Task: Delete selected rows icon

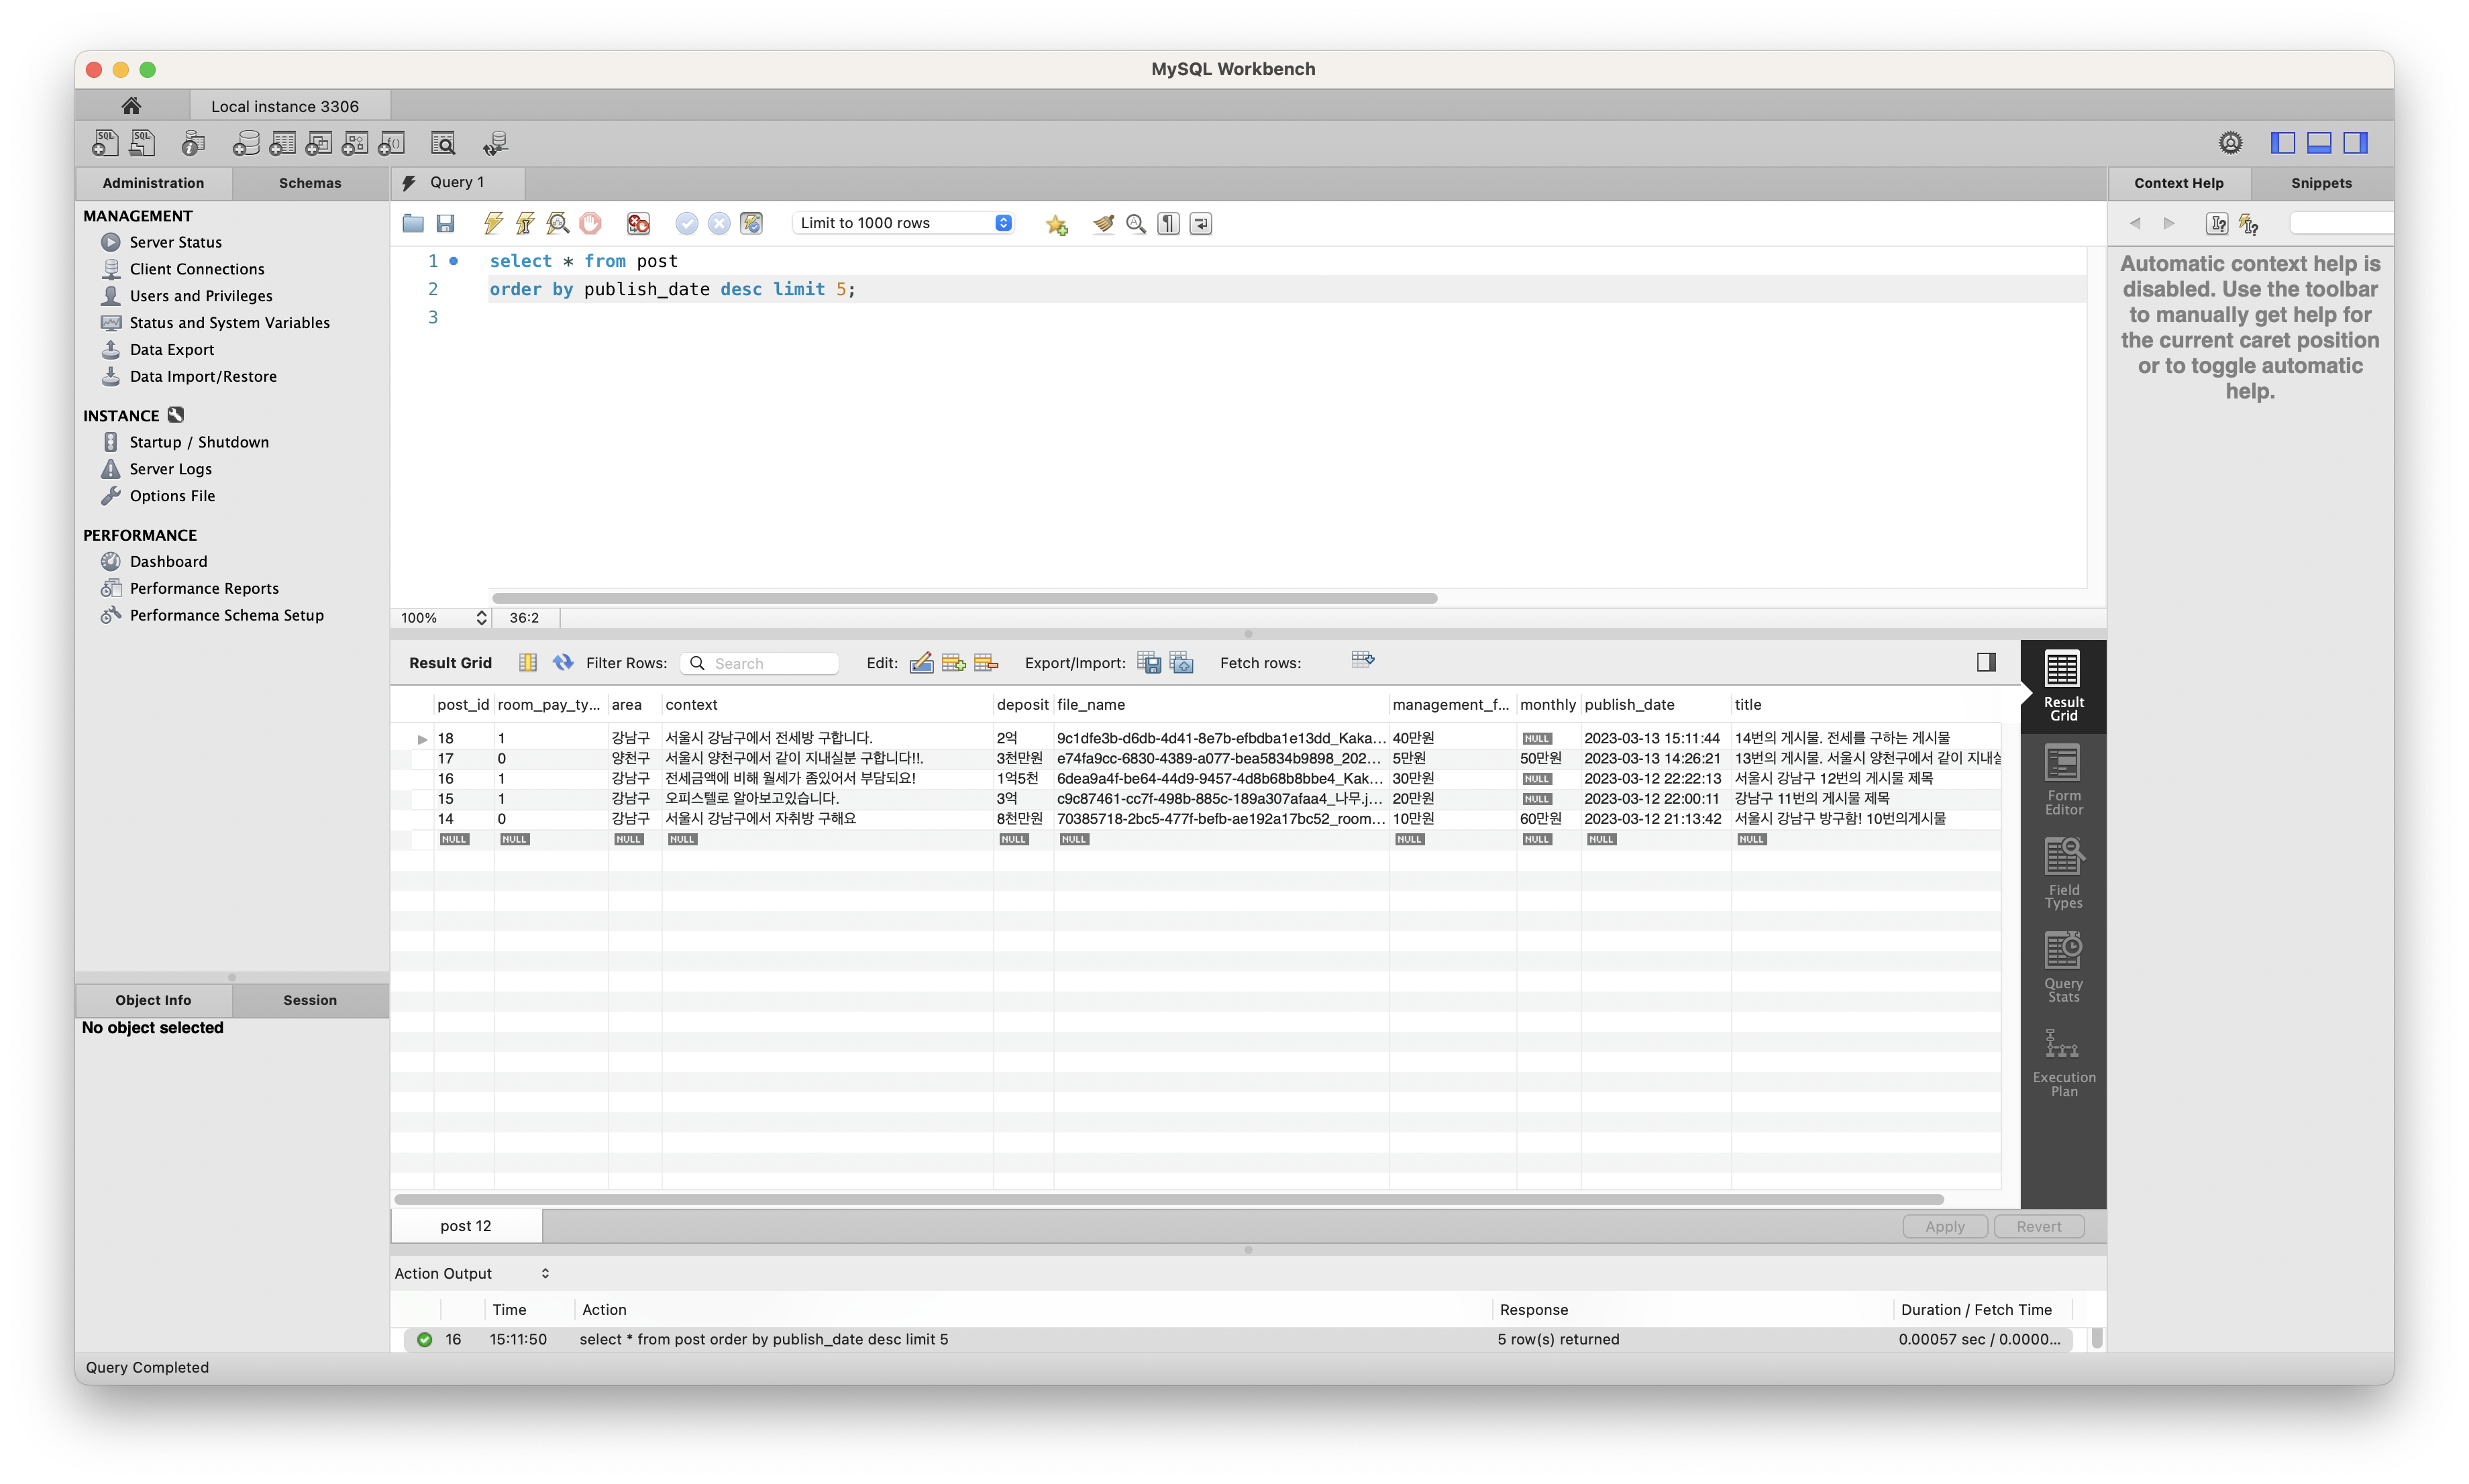Action: pos(986,663)
